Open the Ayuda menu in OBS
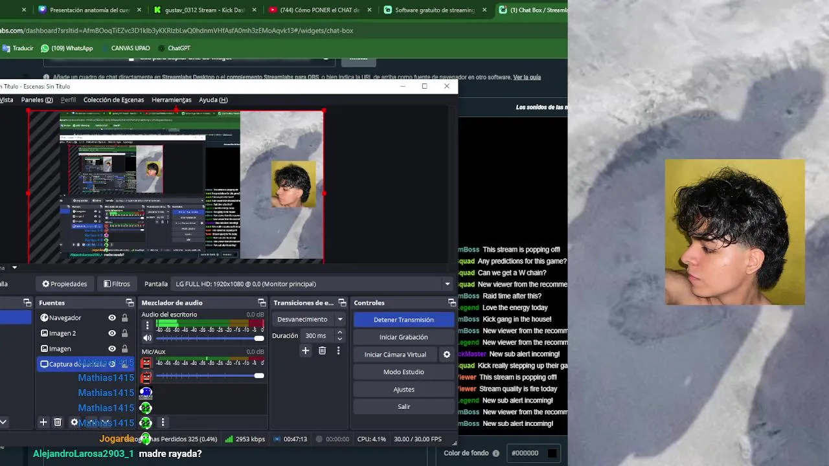This screenshot has height=466, width=829. coord(213,100)
